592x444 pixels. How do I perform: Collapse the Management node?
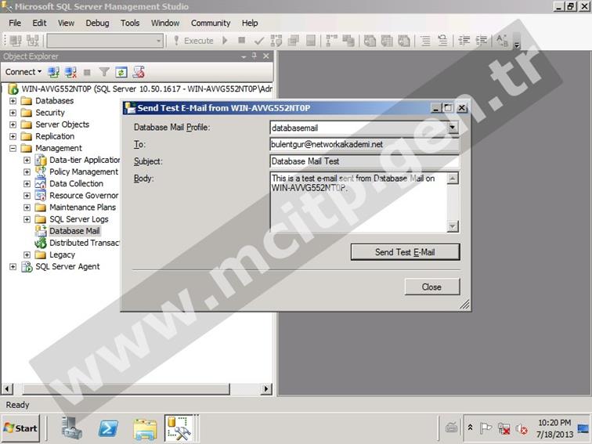13,148
